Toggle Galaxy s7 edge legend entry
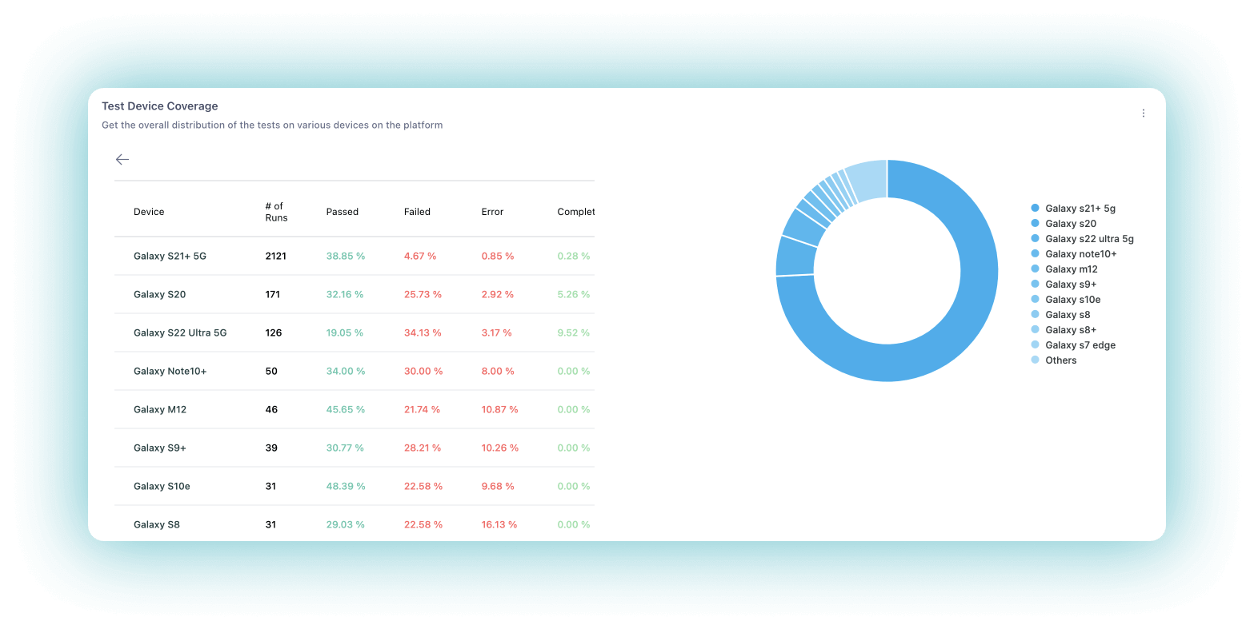Image resolution: width=1254 pixels, height=629 pixels. (x=1073, y=345)
